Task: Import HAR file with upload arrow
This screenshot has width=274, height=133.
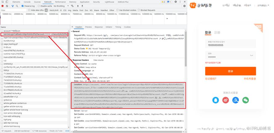Action: (x=78, y=6)
